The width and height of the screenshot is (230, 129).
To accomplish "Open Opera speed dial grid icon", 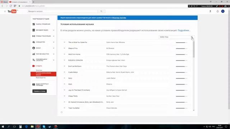I will (x=15, y=6).
